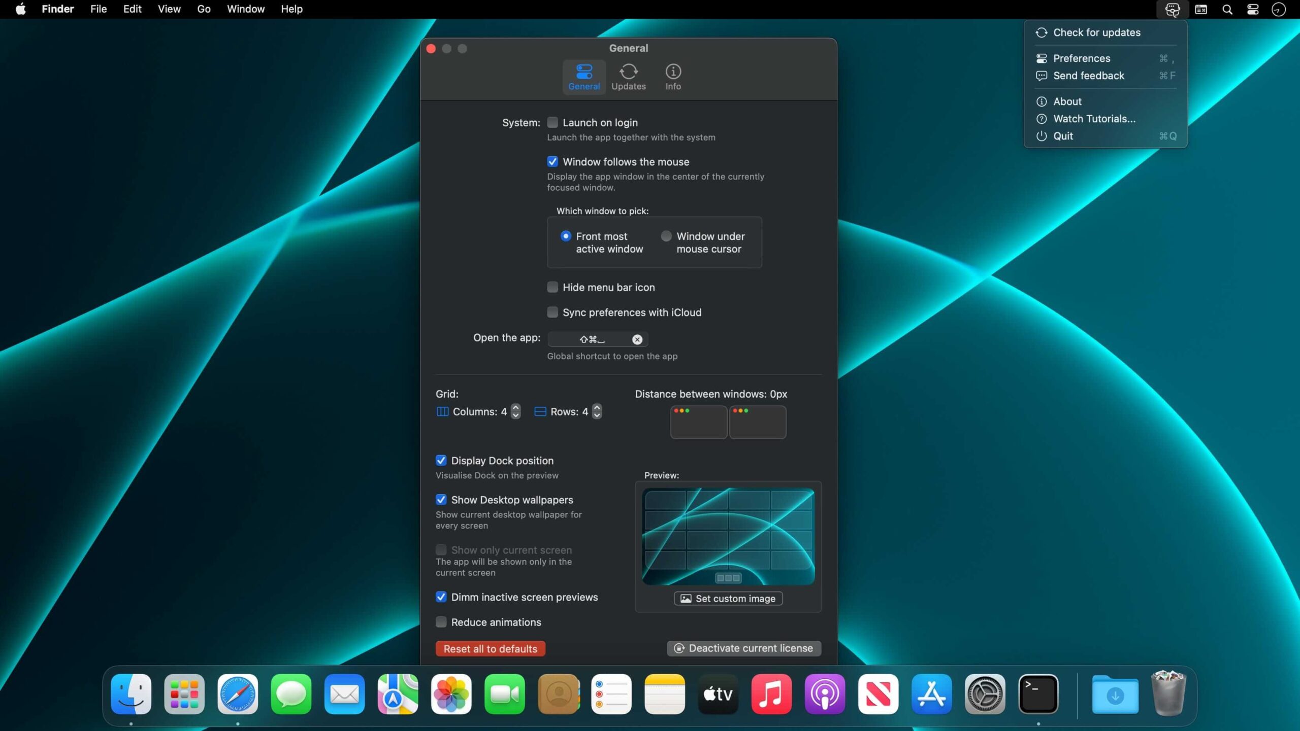
Task: Launch Terminal from the Dock
Action: click(x=1038, y=694)
